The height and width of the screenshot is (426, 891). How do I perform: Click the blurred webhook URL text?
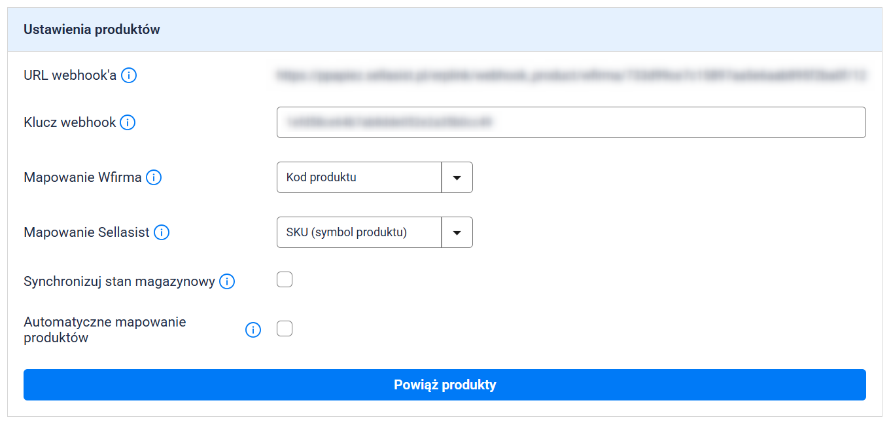(571, 76)
